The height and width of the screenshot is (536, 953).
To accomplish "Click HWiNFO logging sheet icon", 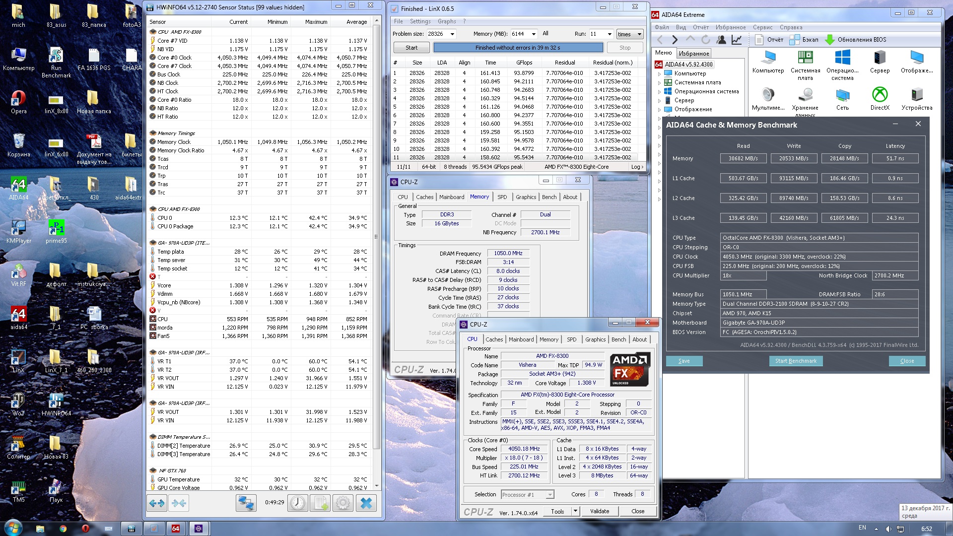I will point(320,503).
